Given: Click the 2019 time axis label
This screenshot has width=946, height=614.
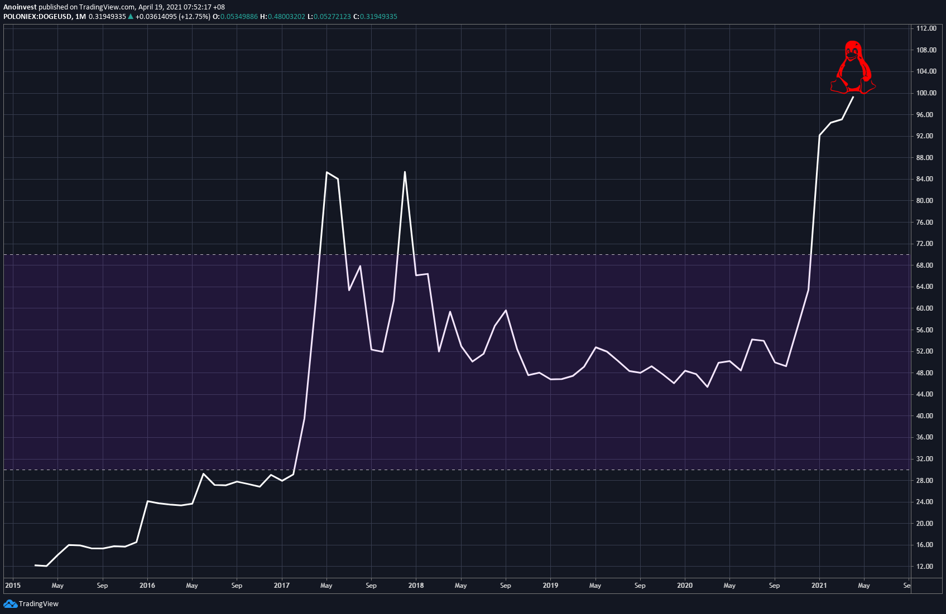Looking at the screenshot, I should 550,586.
